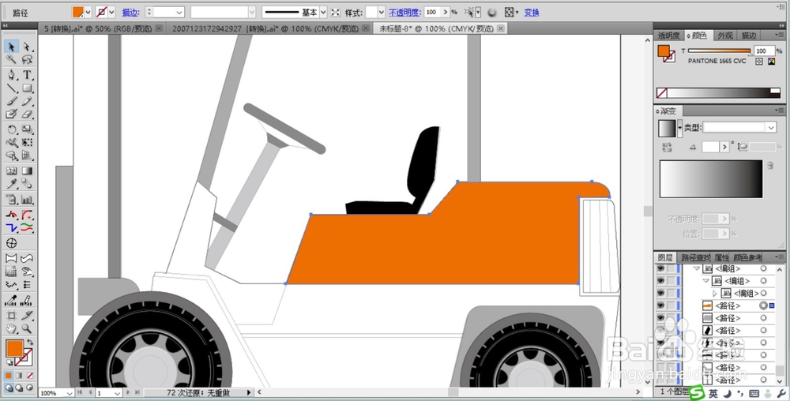Click target circle of orange path layer
This screenshot has width=790, height=401.
[764, 305]
